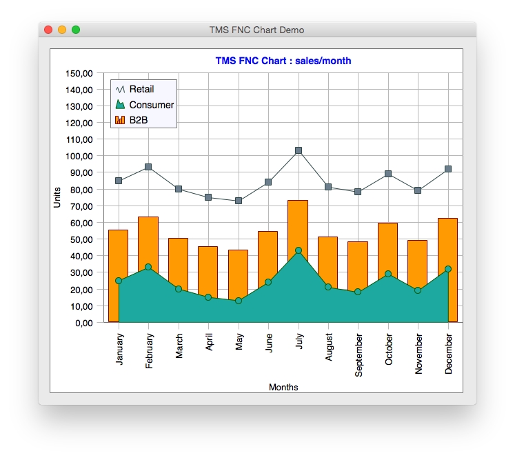Click the 150,00 y-axis value
Screen dimensions: 515x460
pyautogui.click(x=79, y=73)
